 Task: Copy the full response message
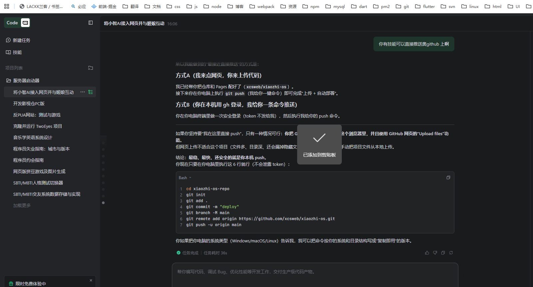click(443, 253)
